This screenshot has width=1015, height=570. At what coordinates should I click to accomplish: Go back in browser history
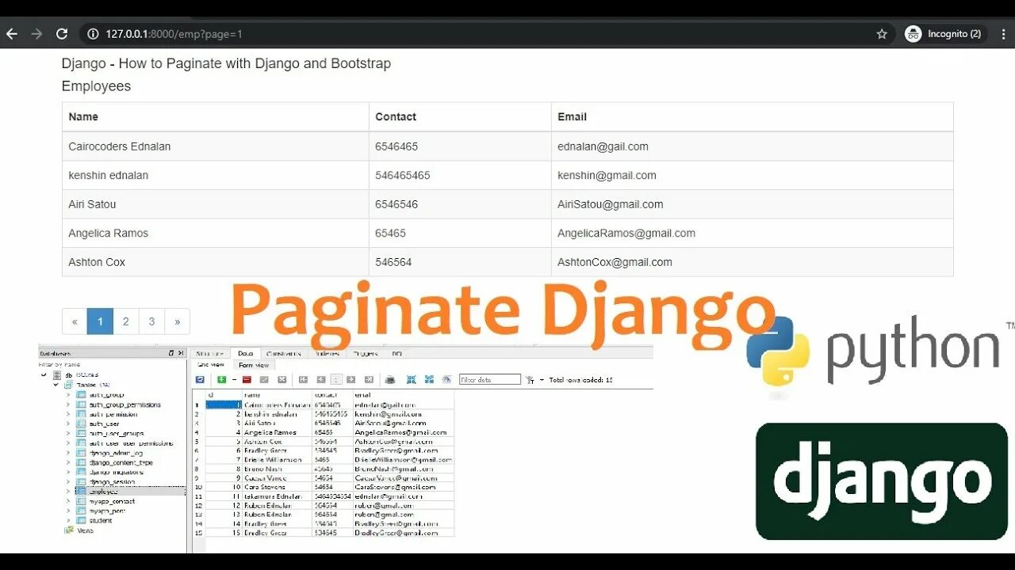[x=12, y=34]
